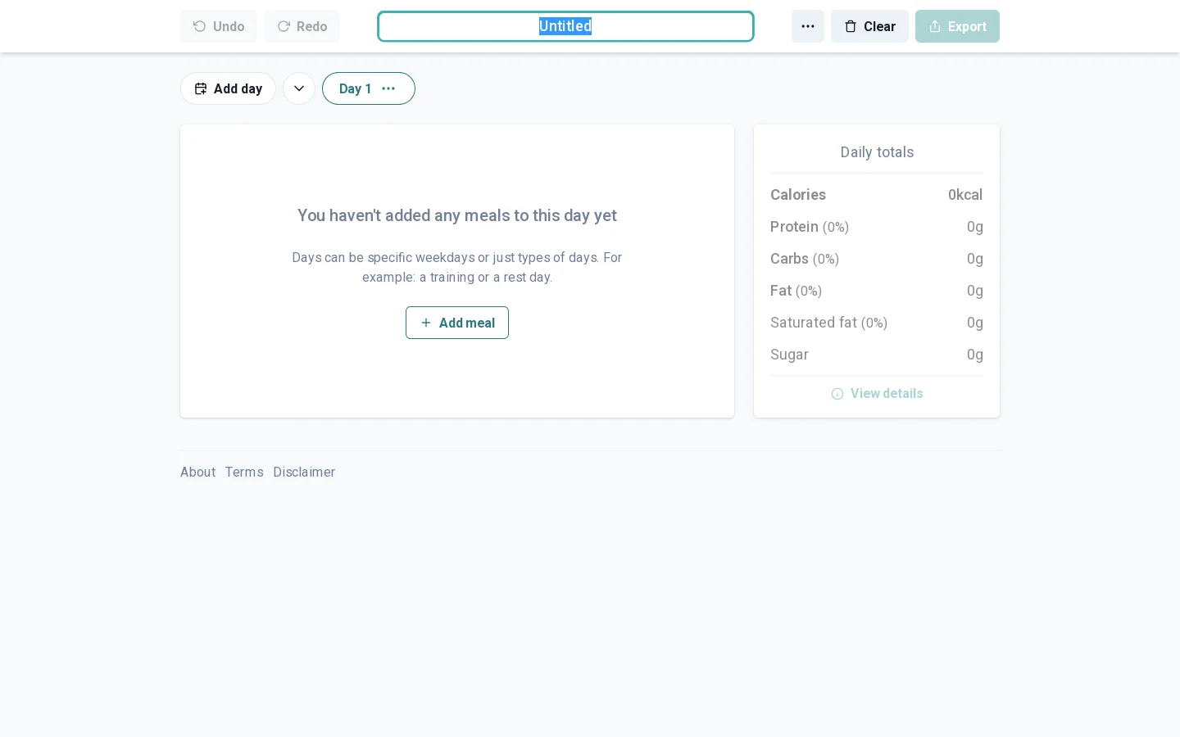Click Add meal button
This screenshot has width=1180, height=737.
[x=457, y=323]
